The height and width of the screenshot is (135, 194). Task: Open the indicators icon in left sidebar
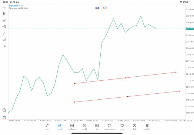4,20
